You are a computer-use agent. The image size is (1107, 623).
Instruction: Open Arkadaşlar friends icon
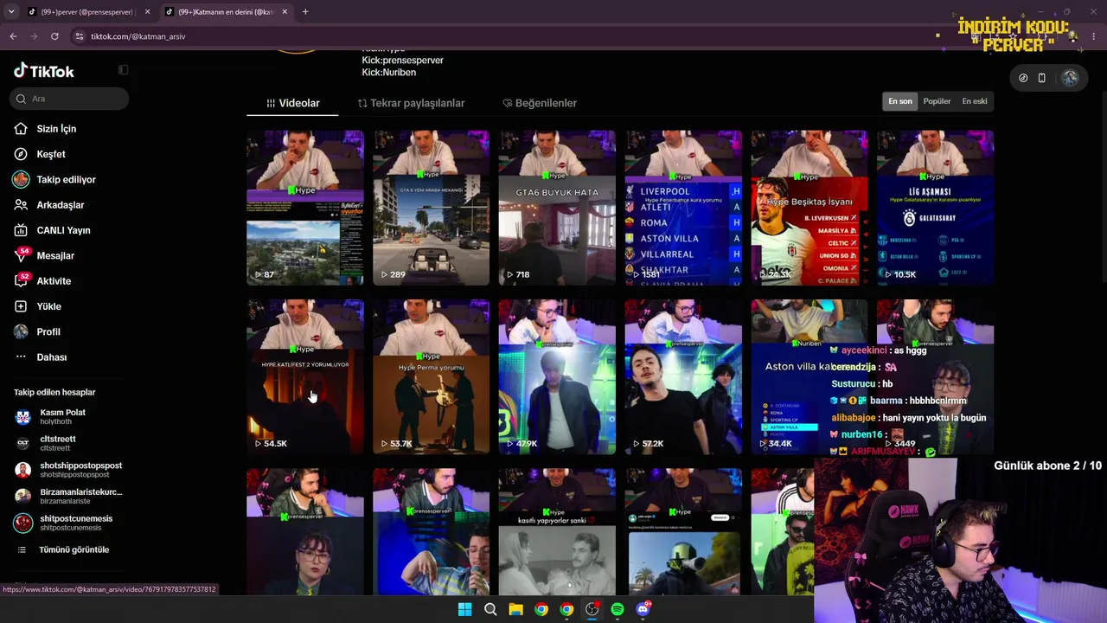pyautogui.click(x=21, y=205)
